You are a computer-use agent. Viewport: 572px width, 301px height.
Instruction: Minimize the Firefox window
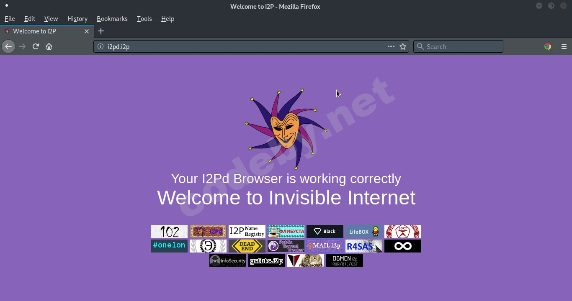coord(539,6)
